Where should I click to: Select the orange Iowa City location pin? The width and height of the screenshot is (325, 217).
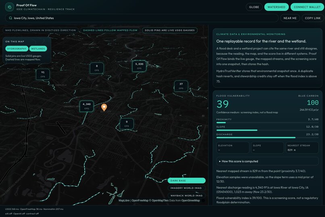click(104, 107)
